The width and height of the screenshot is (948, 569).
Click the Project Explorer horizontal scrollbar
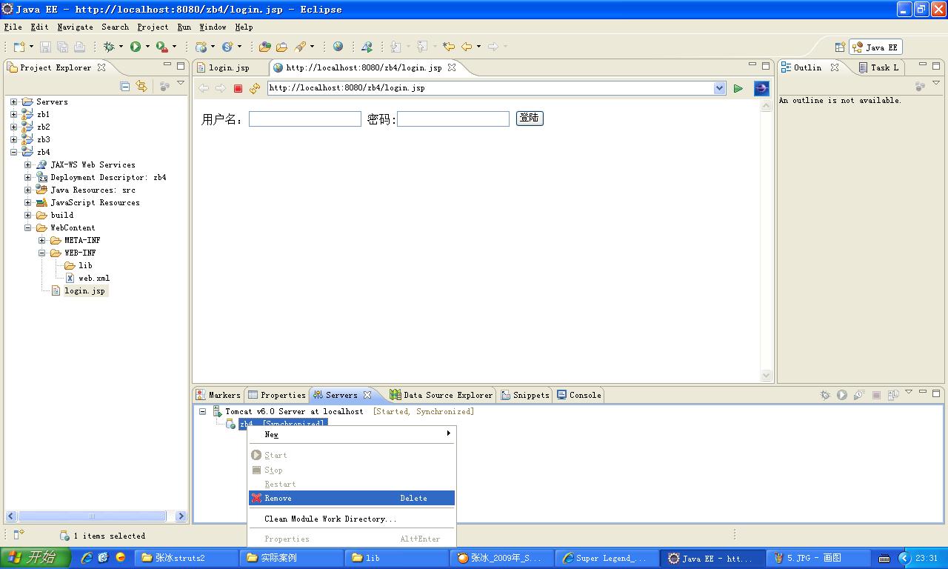coord(96,516)
